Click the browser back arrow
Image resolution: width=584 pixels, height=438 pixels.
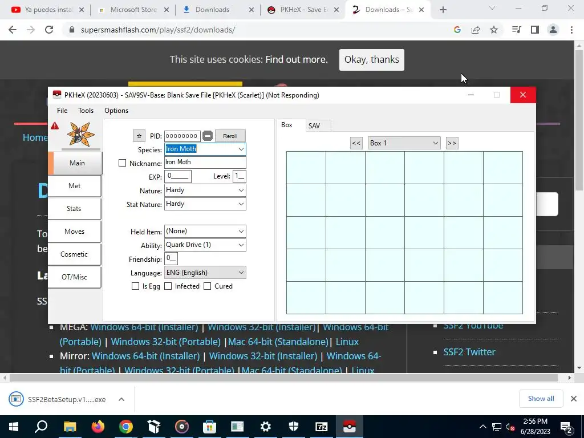pos(13,30)
